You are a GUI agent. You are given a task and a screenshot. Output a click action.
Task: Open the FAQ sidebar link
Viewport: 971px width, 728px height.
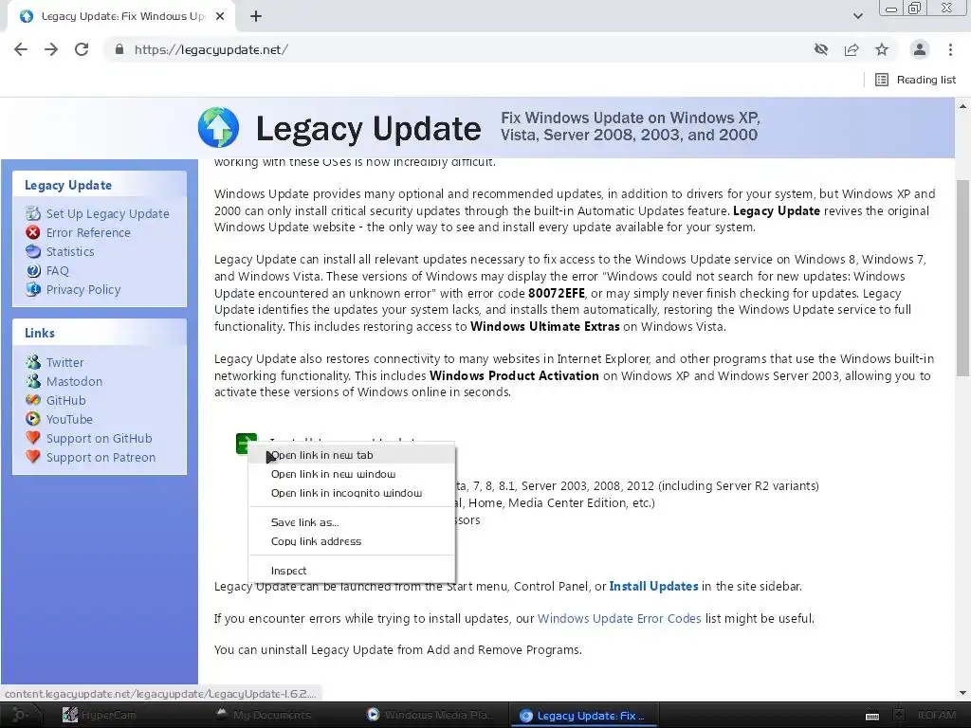point(58,270)
